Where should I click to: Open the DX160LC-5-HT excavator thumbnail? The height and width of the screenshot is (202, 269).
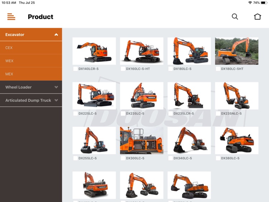[142, 51]
